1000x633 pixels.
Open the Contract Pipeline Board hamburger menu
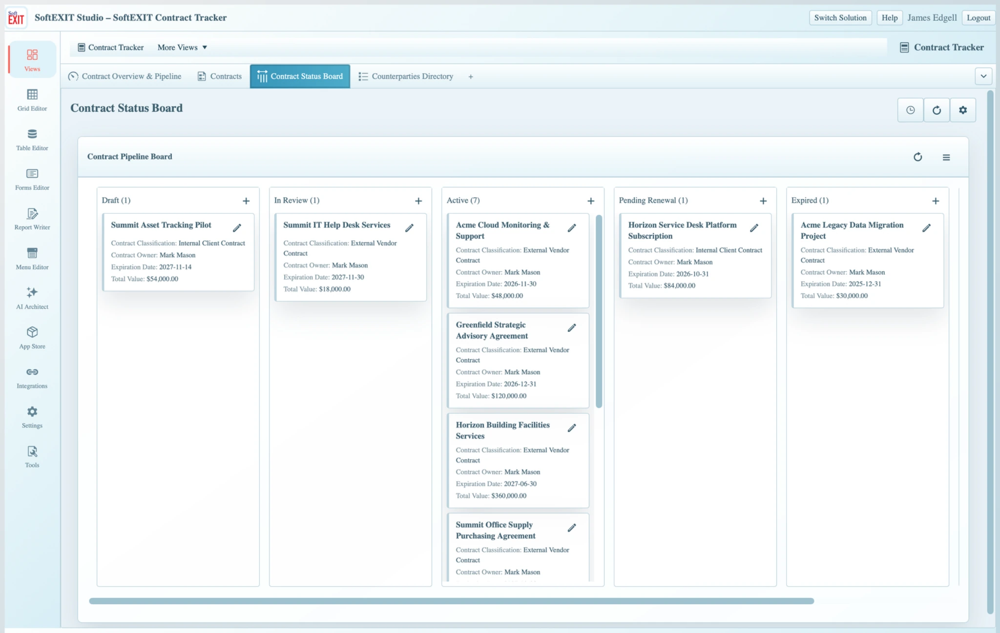[x=946, y=157]
